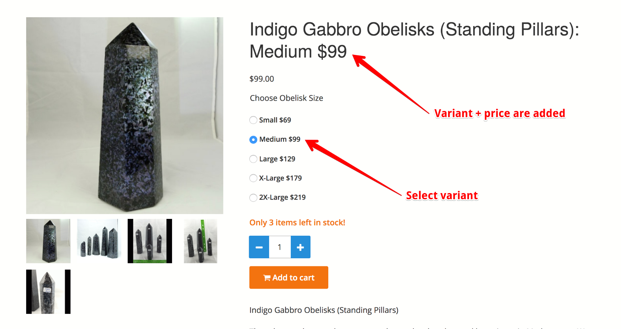Select the Medium $99 radio button

coord(253,139)
